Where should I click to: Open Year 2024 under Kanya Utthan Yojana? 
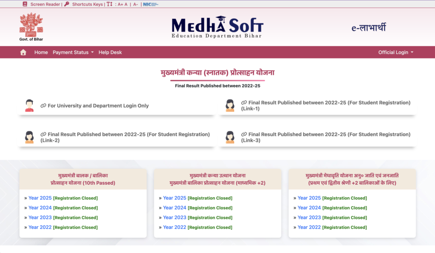[x=175, y=208]
